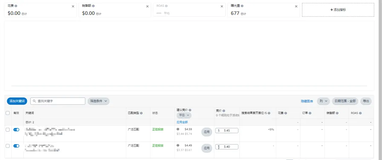Click the 导出 export button
Image resolution: width=382 pixels, height=160 pixels.
(366, 101)
